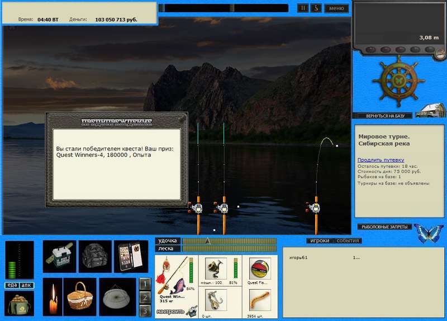Viewport: 447px width, 321px height.
Task: Select the Quest fishing line spool
Action: click(x=260, y=269)
